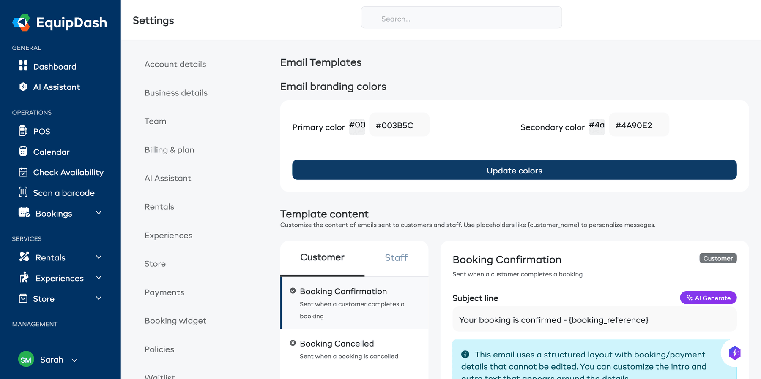Go to Team settings

click(155, 121)
